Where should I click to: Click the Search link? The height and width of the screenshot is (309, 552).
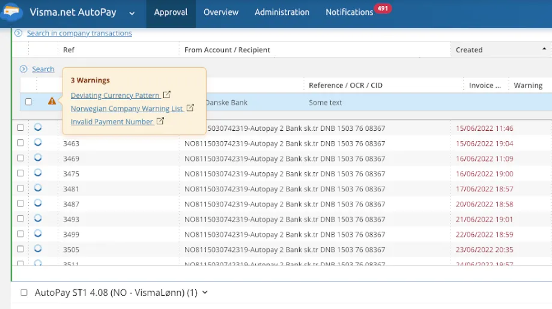pos(43,69)
